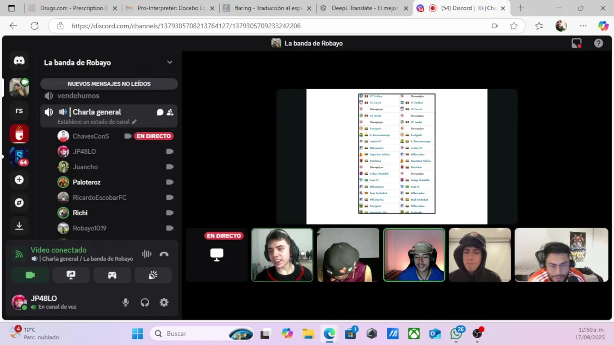Jump to Nuevos mensajes no leídos banner

pyautogui.click(x=109, y=84)
